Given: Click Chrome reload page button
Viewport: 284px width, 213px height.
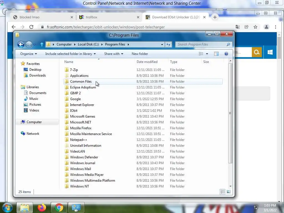Looking at the screenshot, I should 31,27.
